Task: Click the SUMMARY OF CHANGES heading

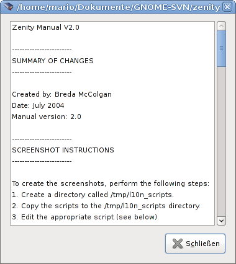Action: pyautogui.click(x=53, y=61)
